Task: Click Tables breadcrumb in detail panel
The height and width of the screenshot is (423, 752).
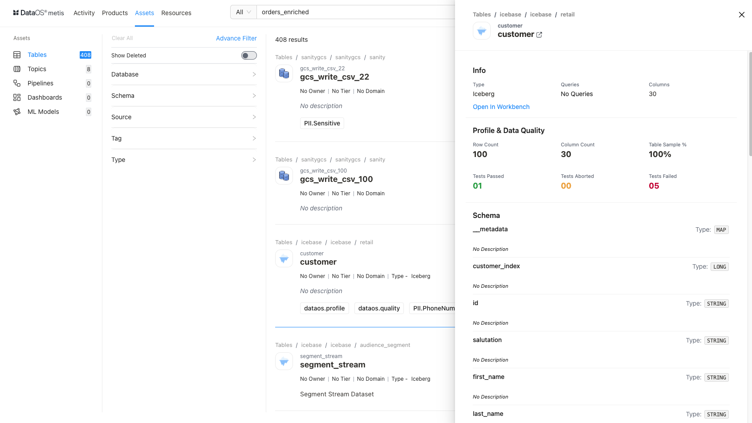Action: pos(482,15)
